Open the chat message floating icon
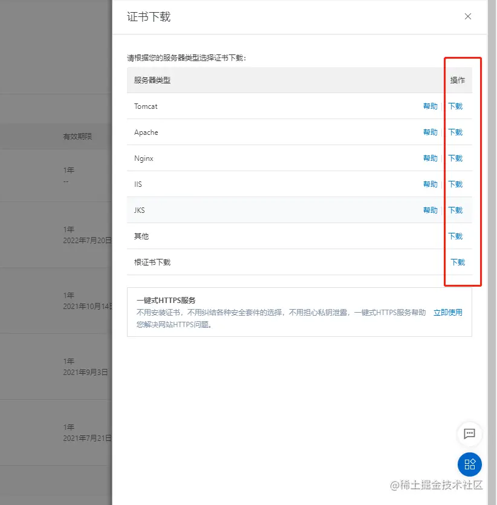 469,434
